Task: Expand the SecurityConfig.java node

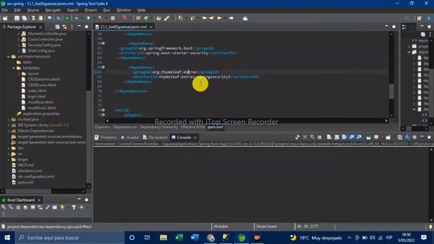Action: coord(18,45)
